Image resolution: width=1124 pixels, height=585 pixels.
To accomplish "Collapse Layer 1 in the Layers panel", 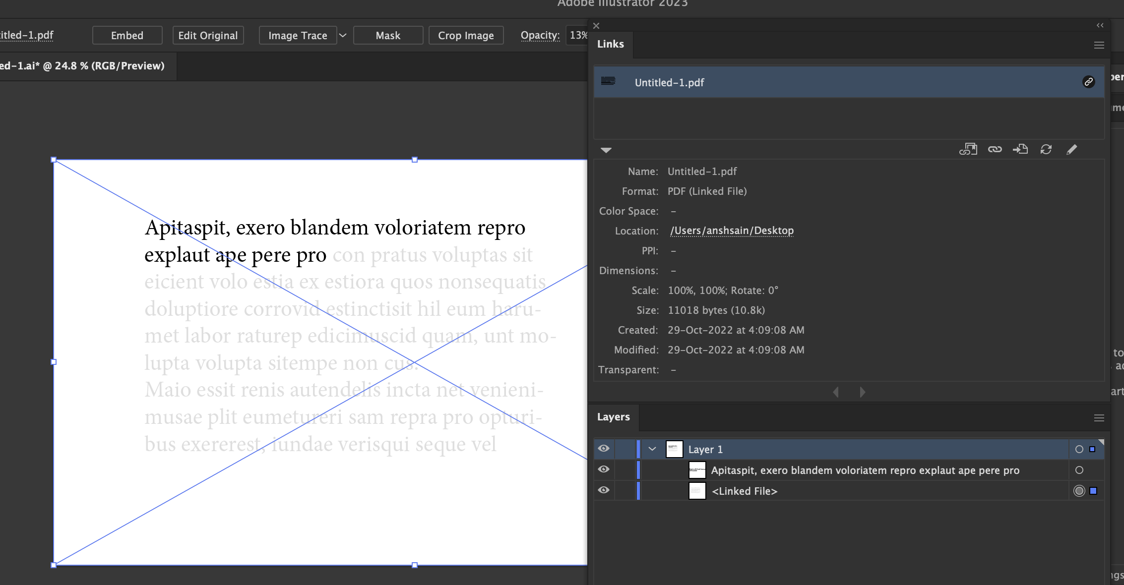I will 652,449.
